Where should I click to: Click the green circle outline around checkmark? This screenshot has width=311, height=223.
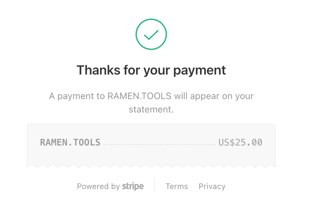click(x=137, y=34)
